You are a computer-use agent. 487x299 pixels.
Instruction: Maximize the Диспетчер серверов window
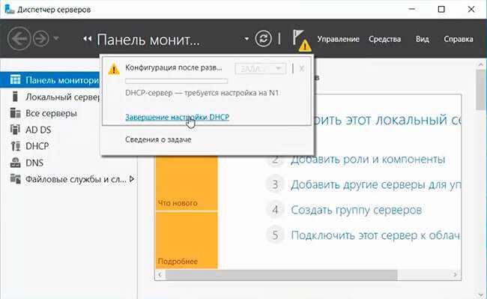pyautogui.click(x=441, y=9)
